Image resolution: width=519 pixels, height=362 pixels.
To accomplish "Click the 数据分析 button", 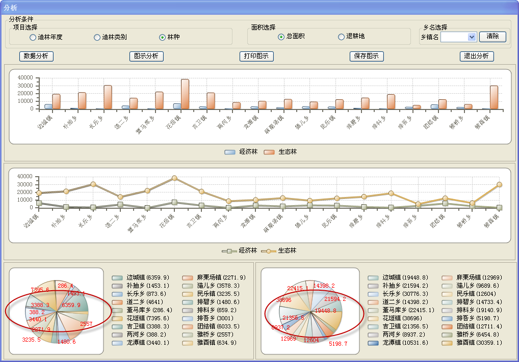I will [x=36, y=56].
